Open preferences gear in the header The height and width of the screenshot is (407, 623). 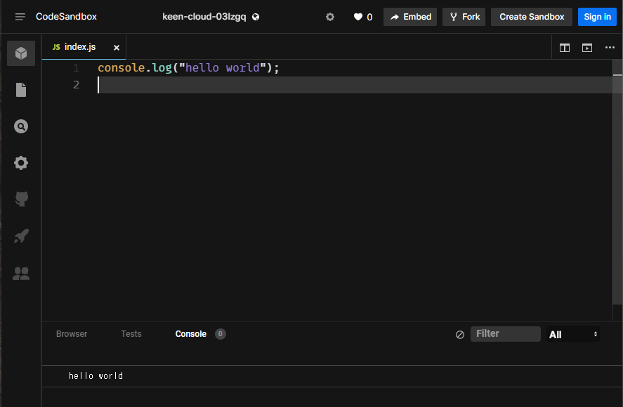330,17
